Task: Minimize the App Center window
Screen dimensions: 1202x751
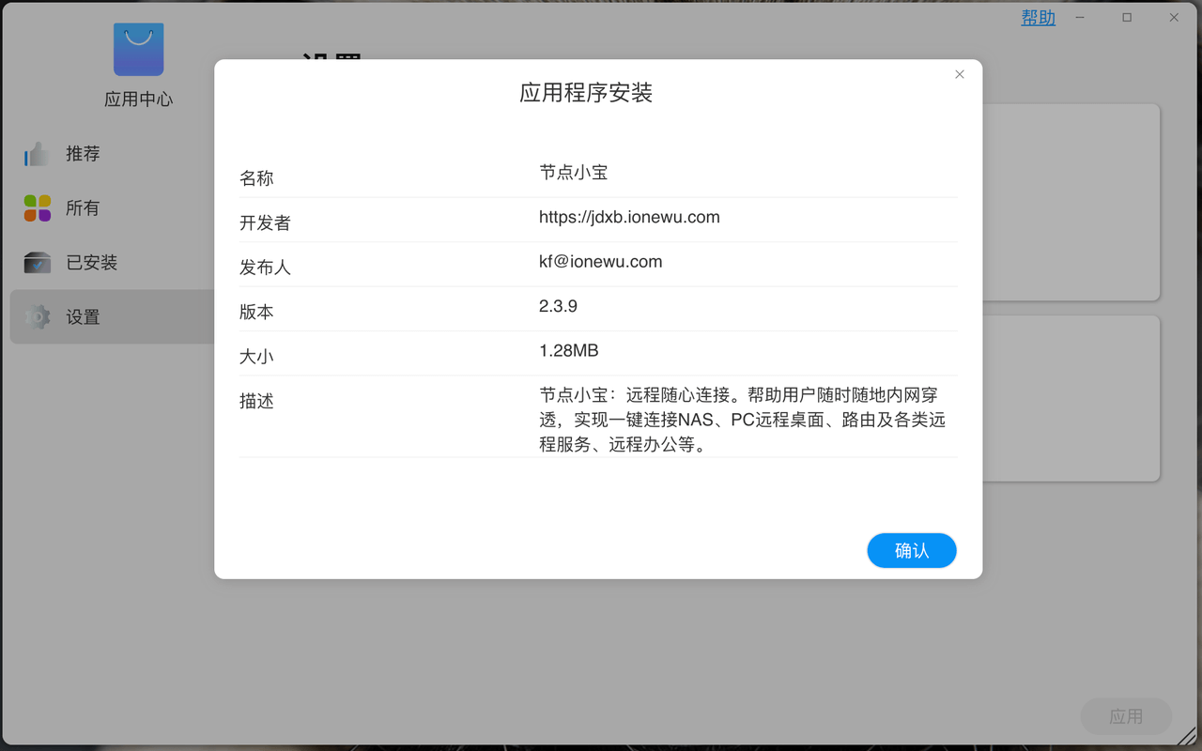Action: point(1082,18)
